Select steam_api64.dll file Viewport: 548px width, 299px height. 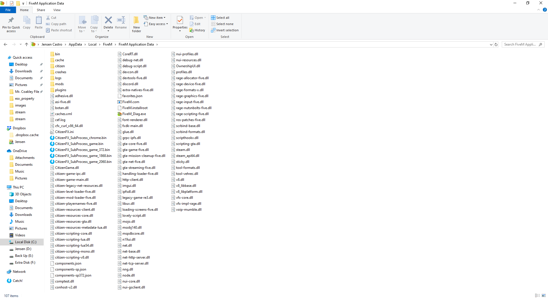click(185, 156)
